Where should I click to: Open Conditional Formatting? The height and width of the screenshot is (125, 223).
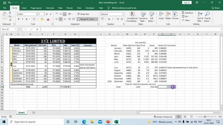(x=132, y=17)
